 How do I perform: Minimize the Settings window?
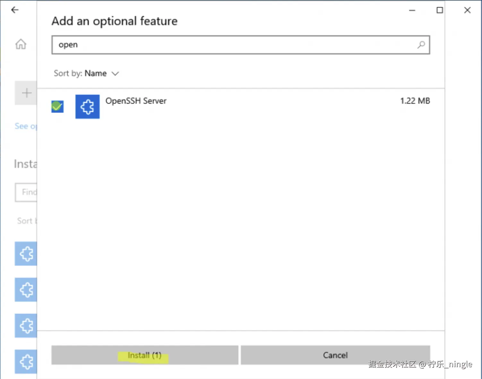412,10
